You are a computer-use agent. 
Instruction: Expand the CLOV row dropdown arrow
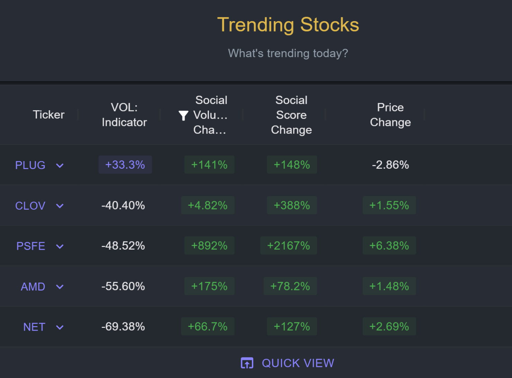(x=60, y=206)
